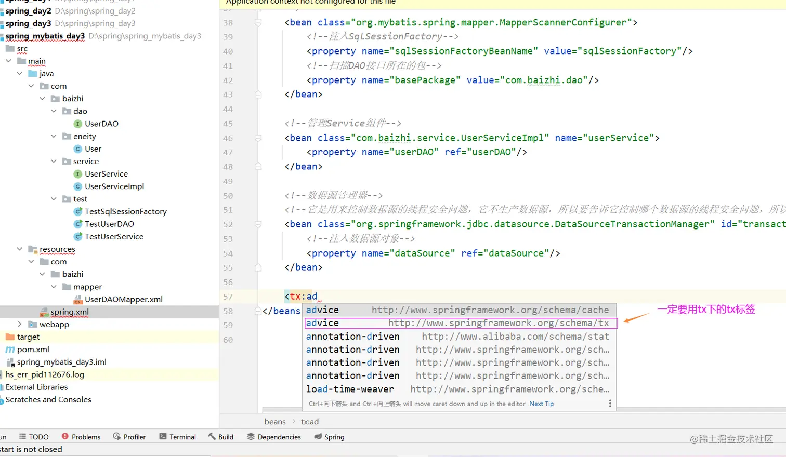Image resolution: width=786 pixels, height=457 pixels.
Task: Click the dao package folder icon
Action: [67, 111]
